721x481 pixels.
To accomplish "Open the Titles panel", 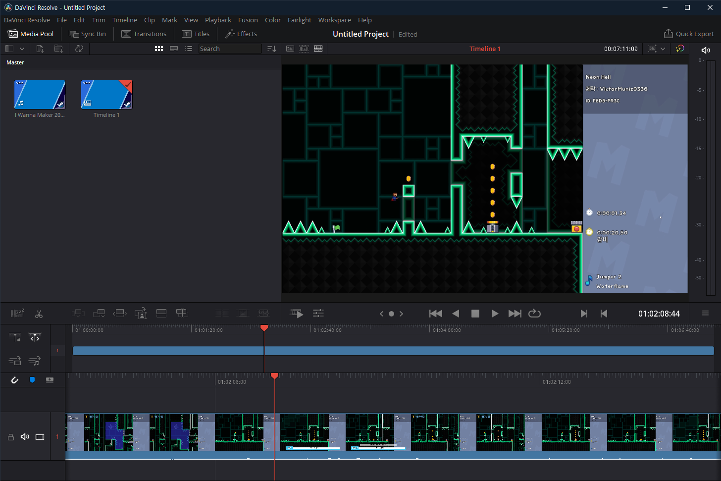I will (x=196, y=34).
